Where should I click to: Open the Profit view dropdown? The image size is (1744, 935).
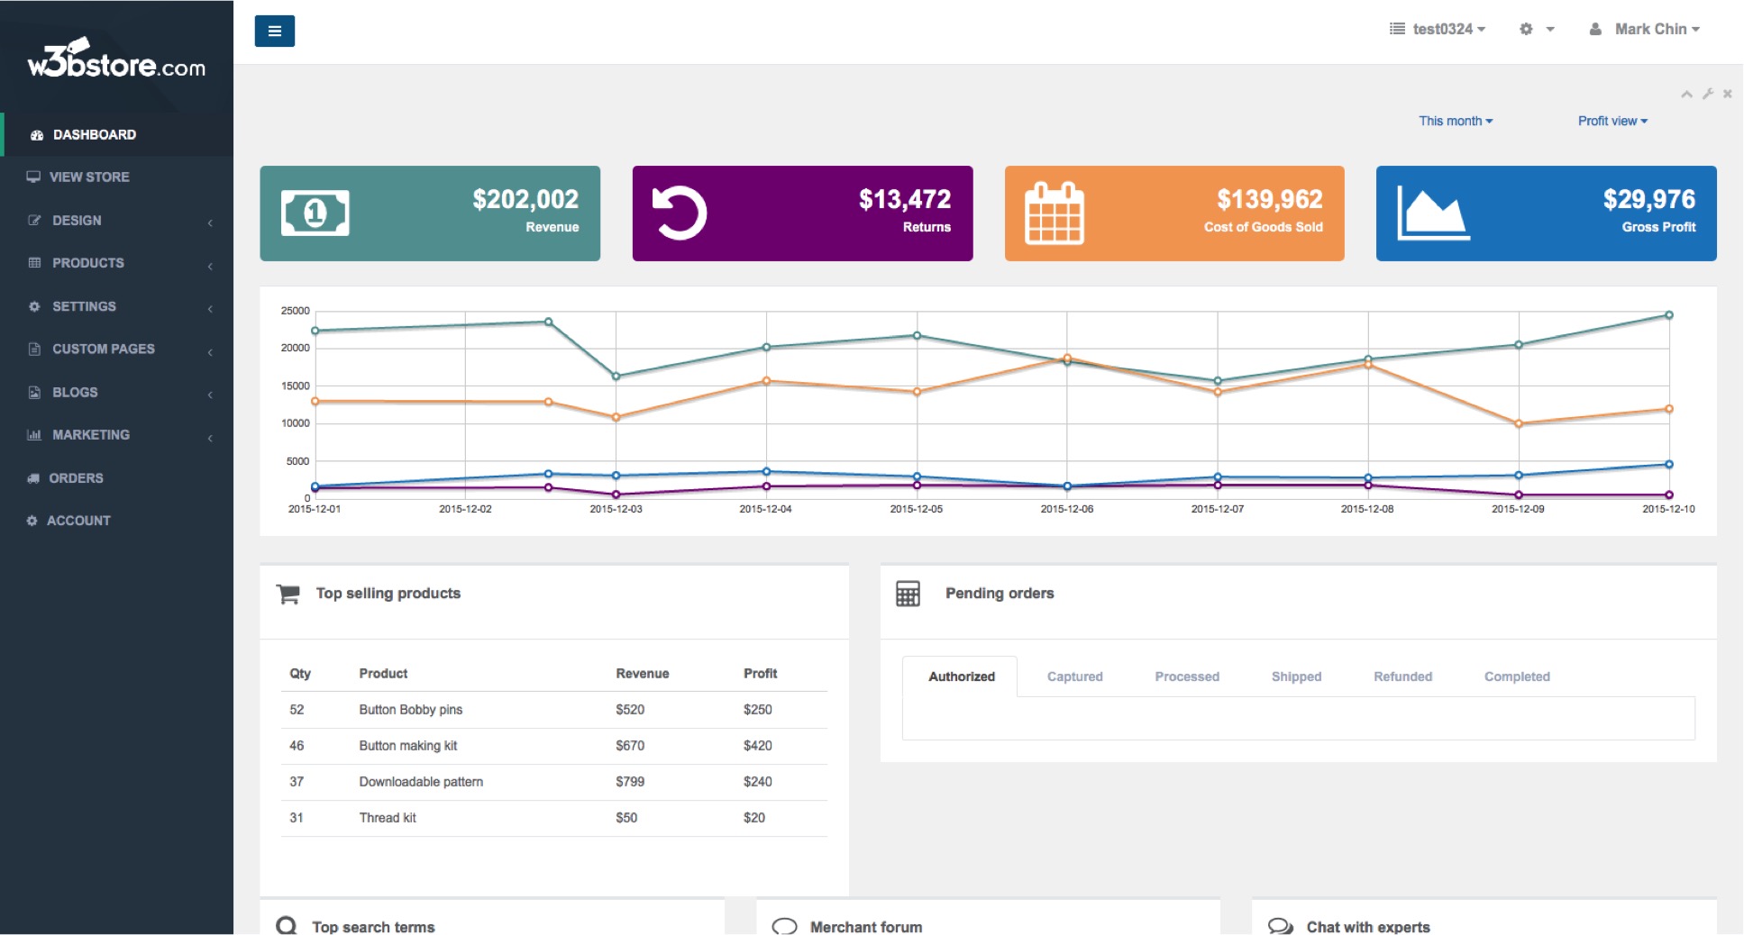coord(1612,121)
